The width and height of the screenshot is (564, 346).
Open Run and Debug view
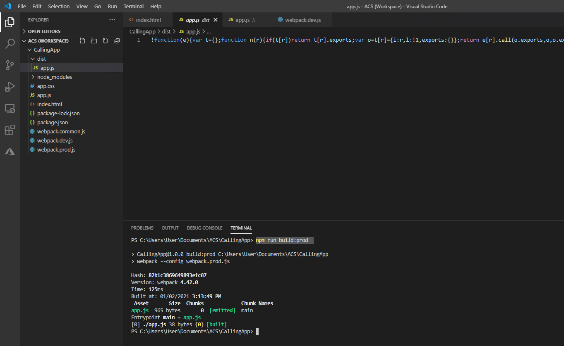(10, 87)
